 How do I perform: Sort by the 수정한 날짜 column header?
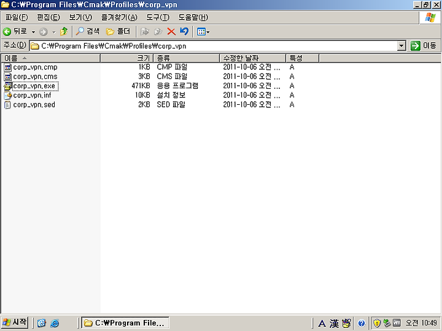252,58
